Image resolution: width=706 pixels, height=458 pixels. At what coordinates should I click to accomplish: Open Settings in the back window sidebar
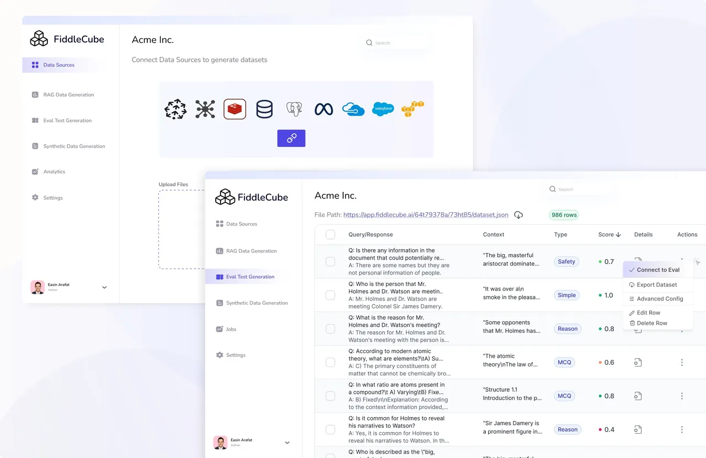point(47,198)
